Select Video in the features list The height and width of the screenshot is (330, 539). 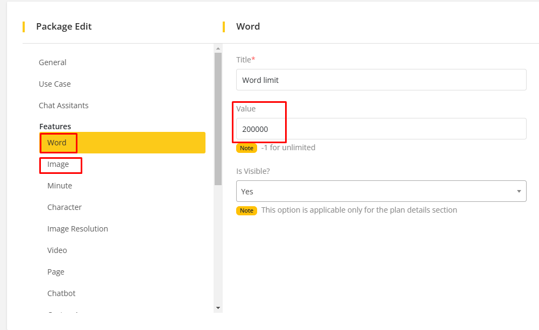[57, 250]
